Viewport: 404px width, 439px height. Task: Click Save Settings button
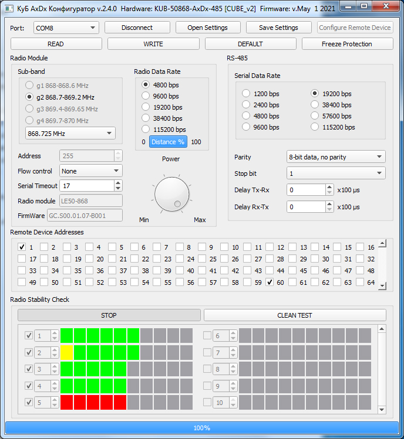[x=278, y=28]
